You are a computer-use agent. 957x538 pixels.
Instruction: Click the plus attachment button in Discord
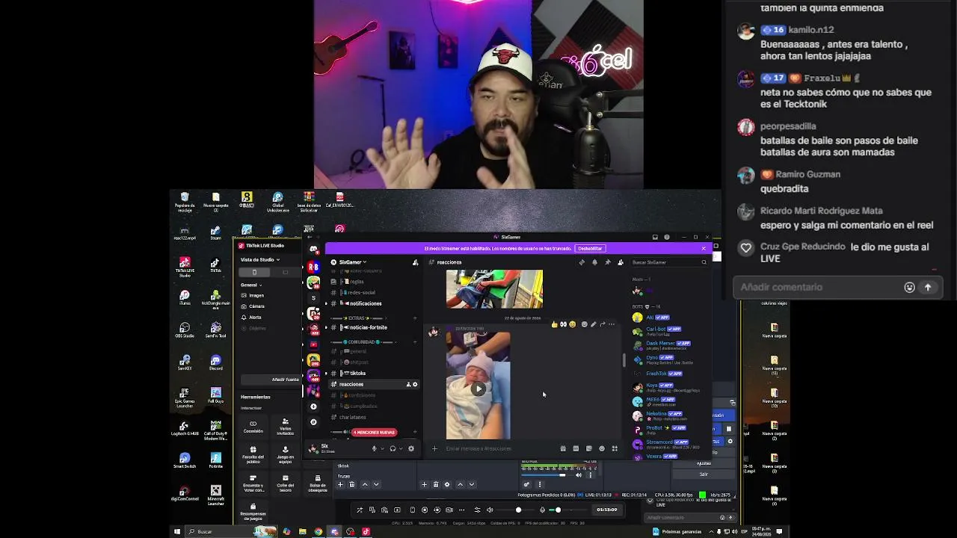pos(434,448)
